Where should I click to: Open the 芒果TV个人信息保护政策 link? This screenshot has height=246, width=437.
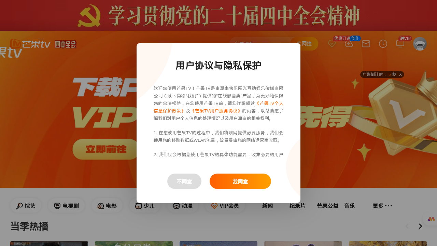click(218, 107)
